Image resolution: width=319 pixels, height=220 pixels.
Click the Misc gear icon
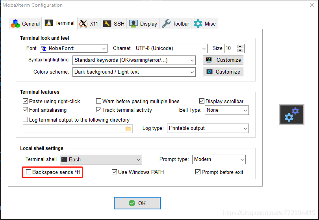pyautogui.click(x=198, y=24)
